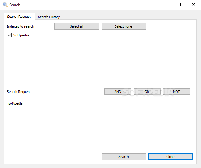The width and height of the screenshot is (201, 168).
Task: Click the Indexes to search label
Action: click(21, 26)
